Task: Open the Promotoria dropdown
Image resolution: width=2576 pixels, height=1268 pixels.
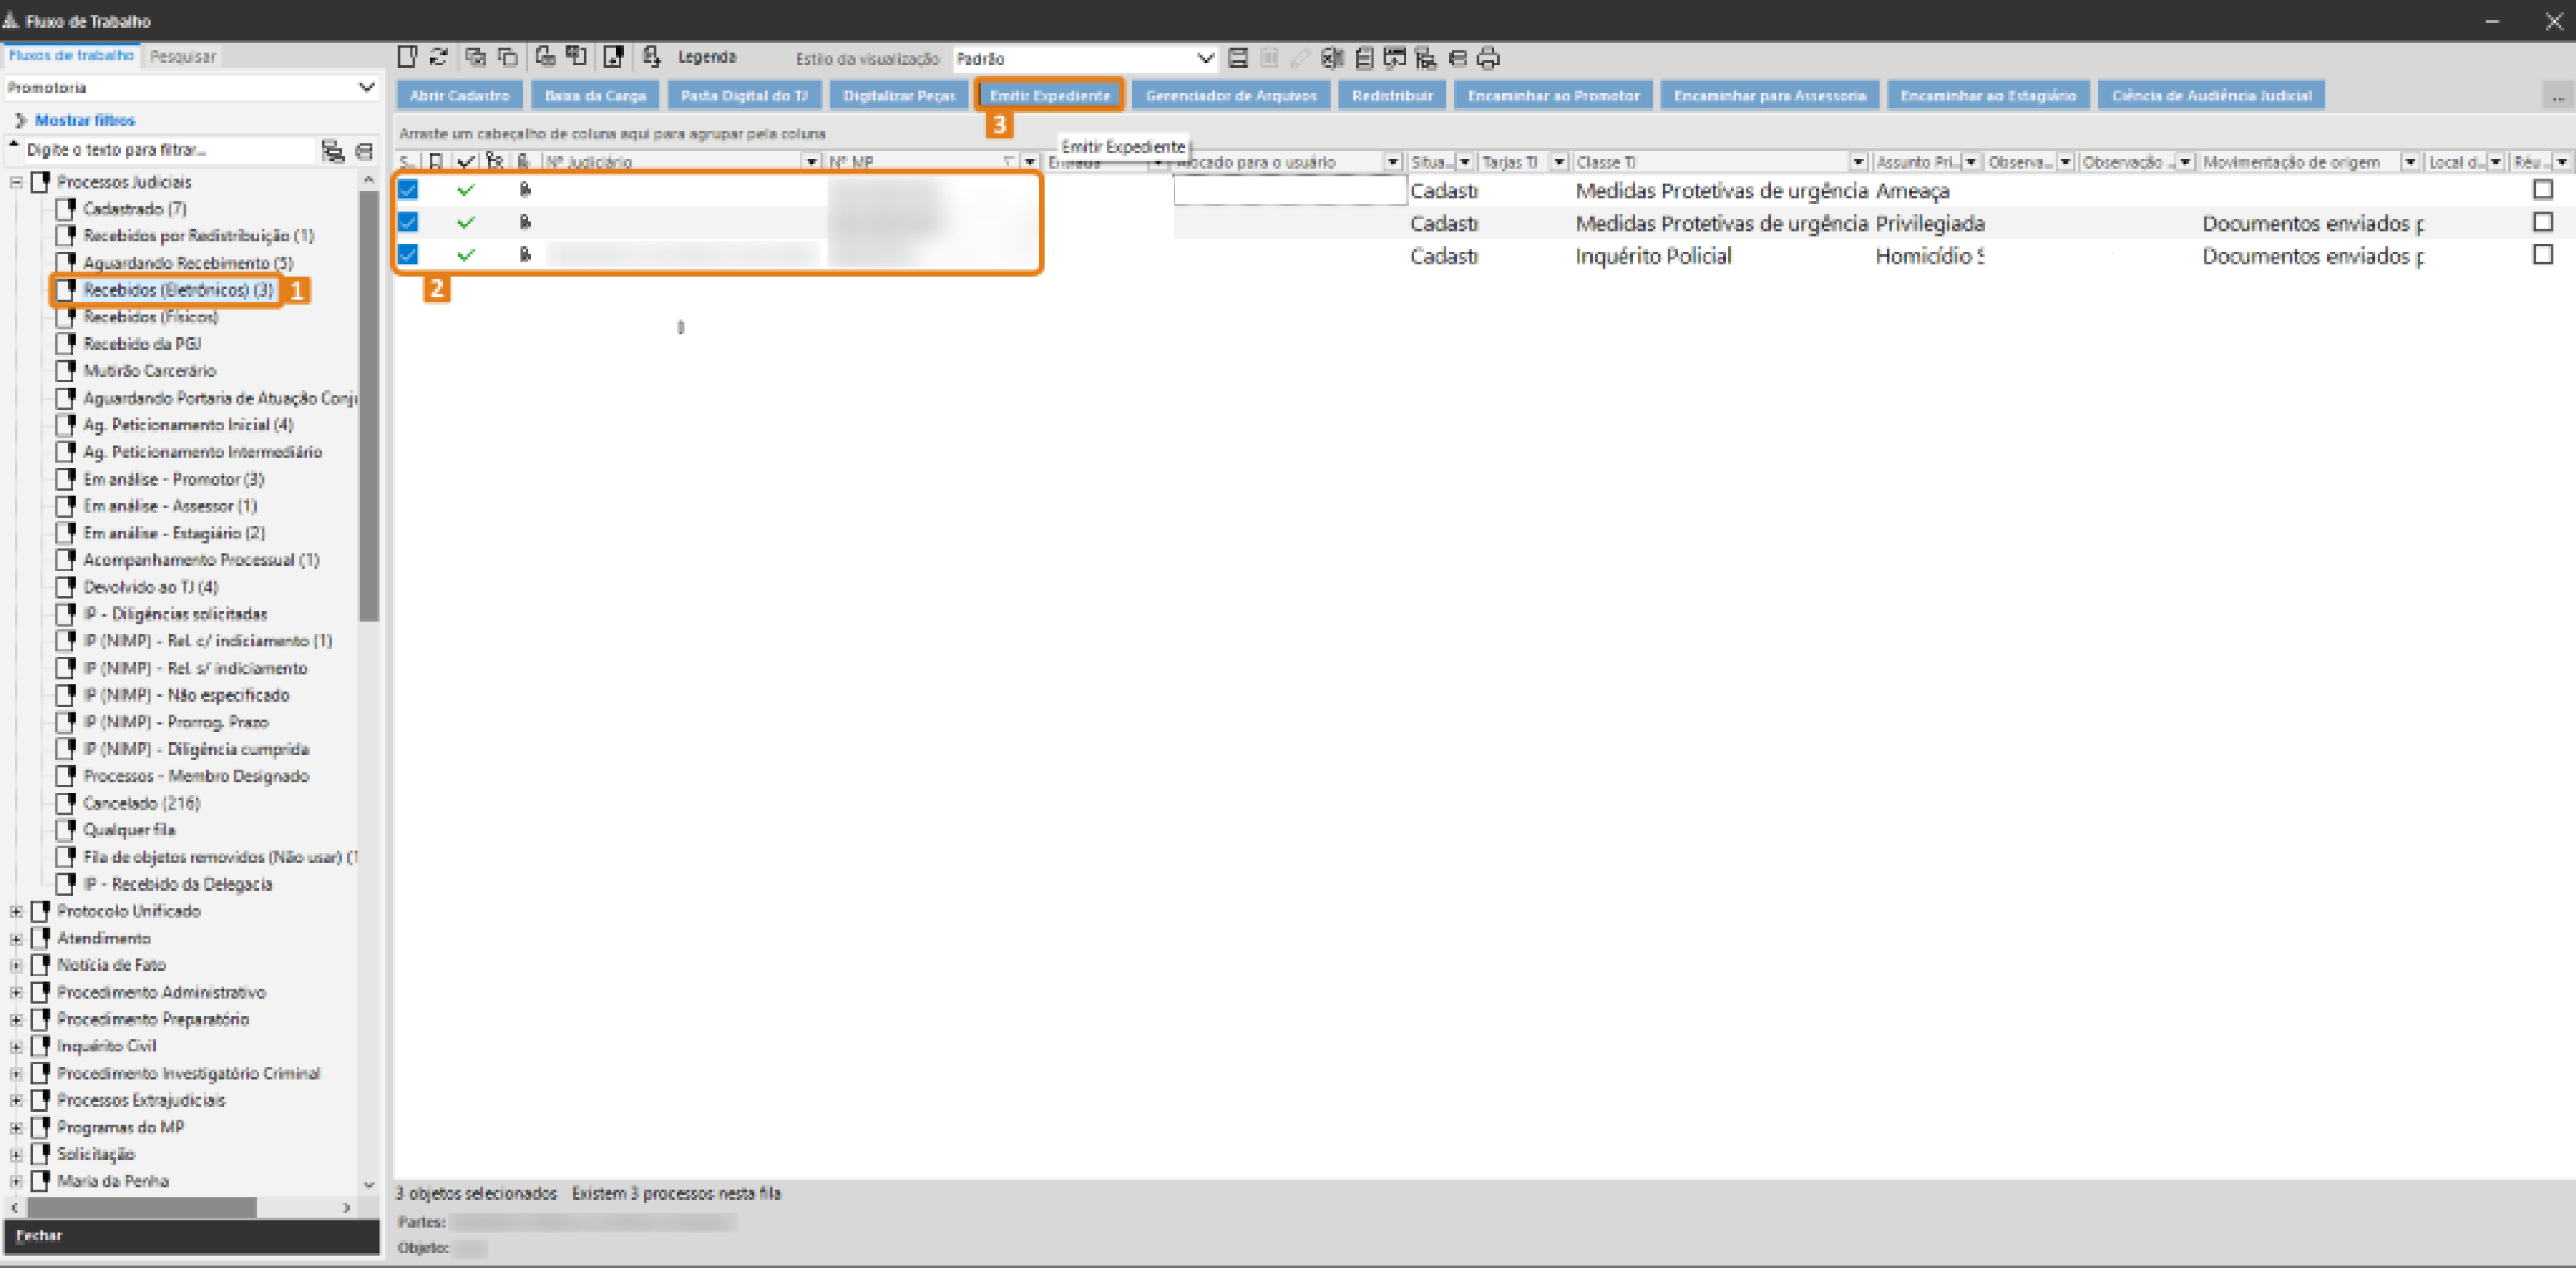Action: pyautogui.click(x=366, y=87)
